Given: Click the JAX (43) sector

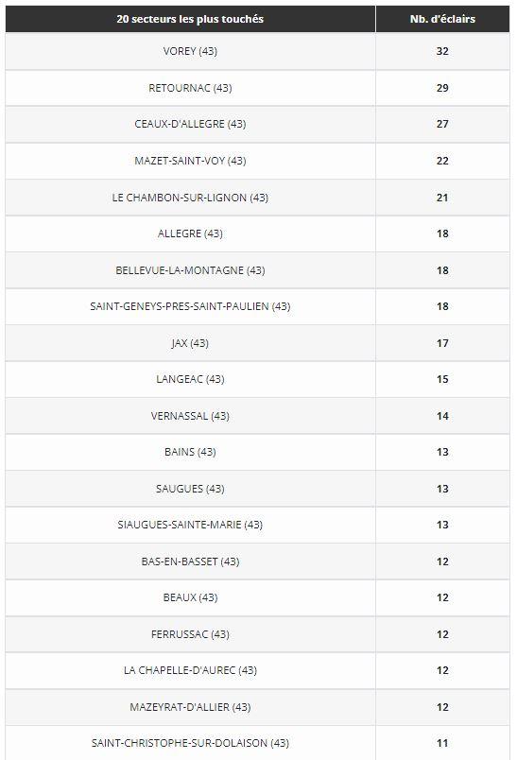Looking at the screenshot, I should tap(190, 343).
